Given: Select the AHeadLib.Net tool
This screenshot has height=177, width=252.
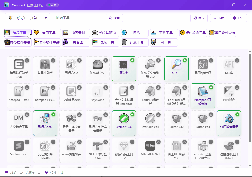Looking at the screenshot, I should (x=150, y=150).
